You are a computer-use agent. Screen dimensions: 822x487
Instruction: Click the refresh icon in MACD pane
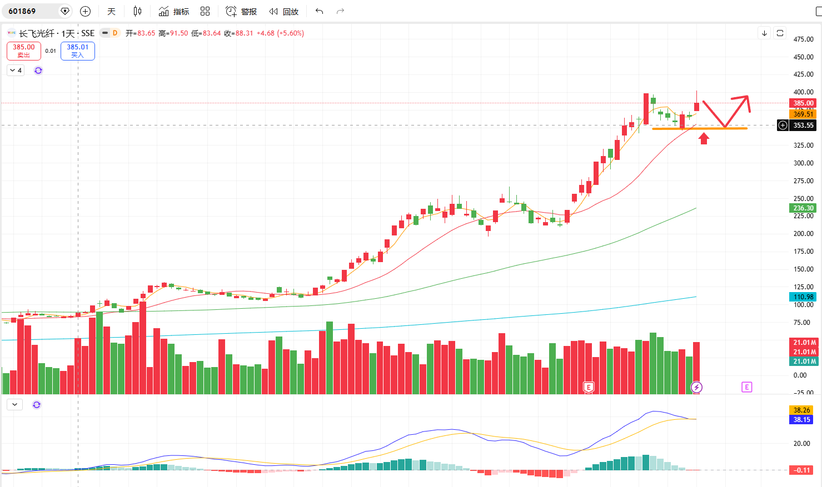coord(37,405)
